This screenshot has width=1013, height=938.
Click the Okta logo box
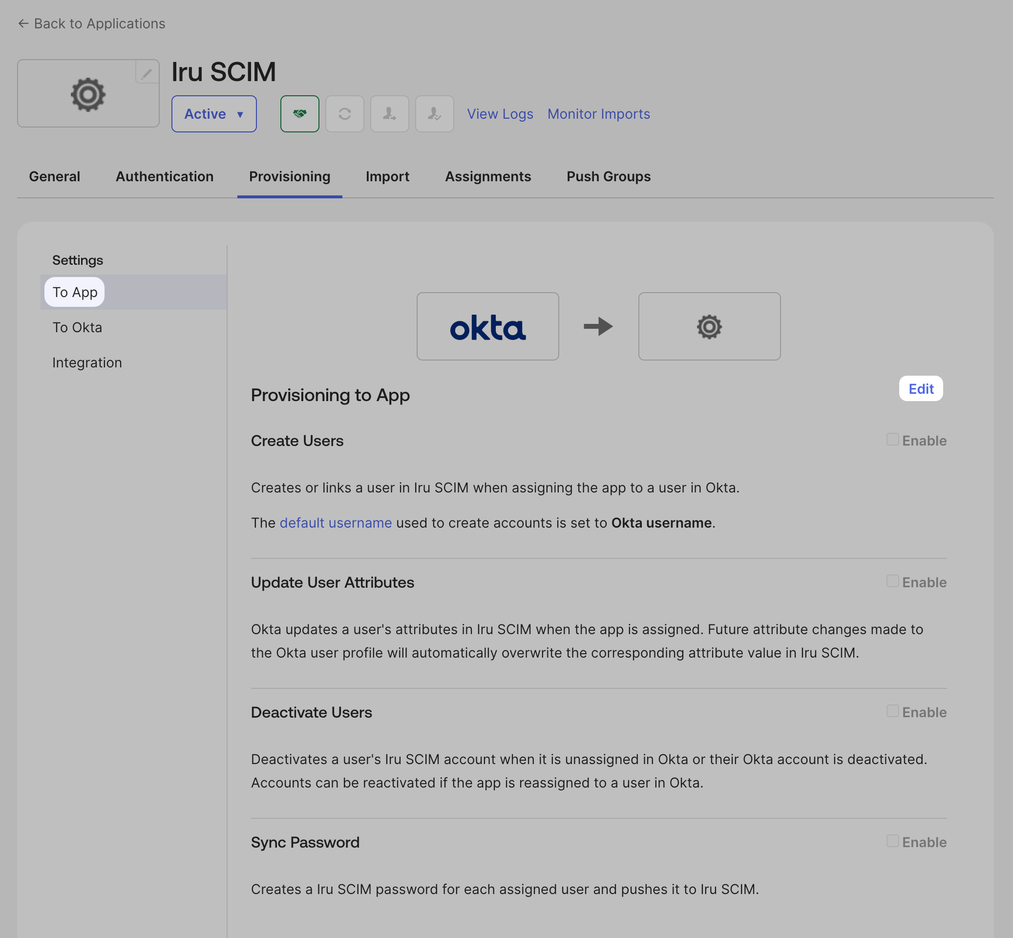488,326
